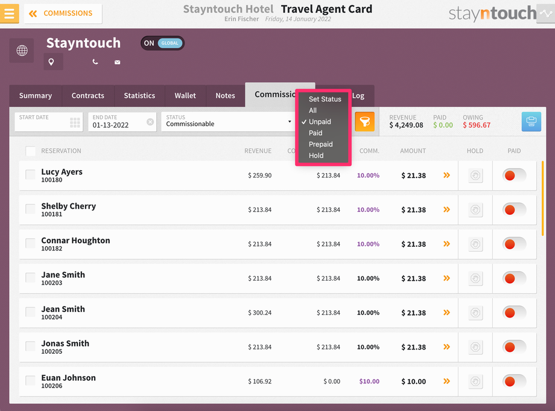Toggle Paid switch for Jean Smith

coord(515,313)
